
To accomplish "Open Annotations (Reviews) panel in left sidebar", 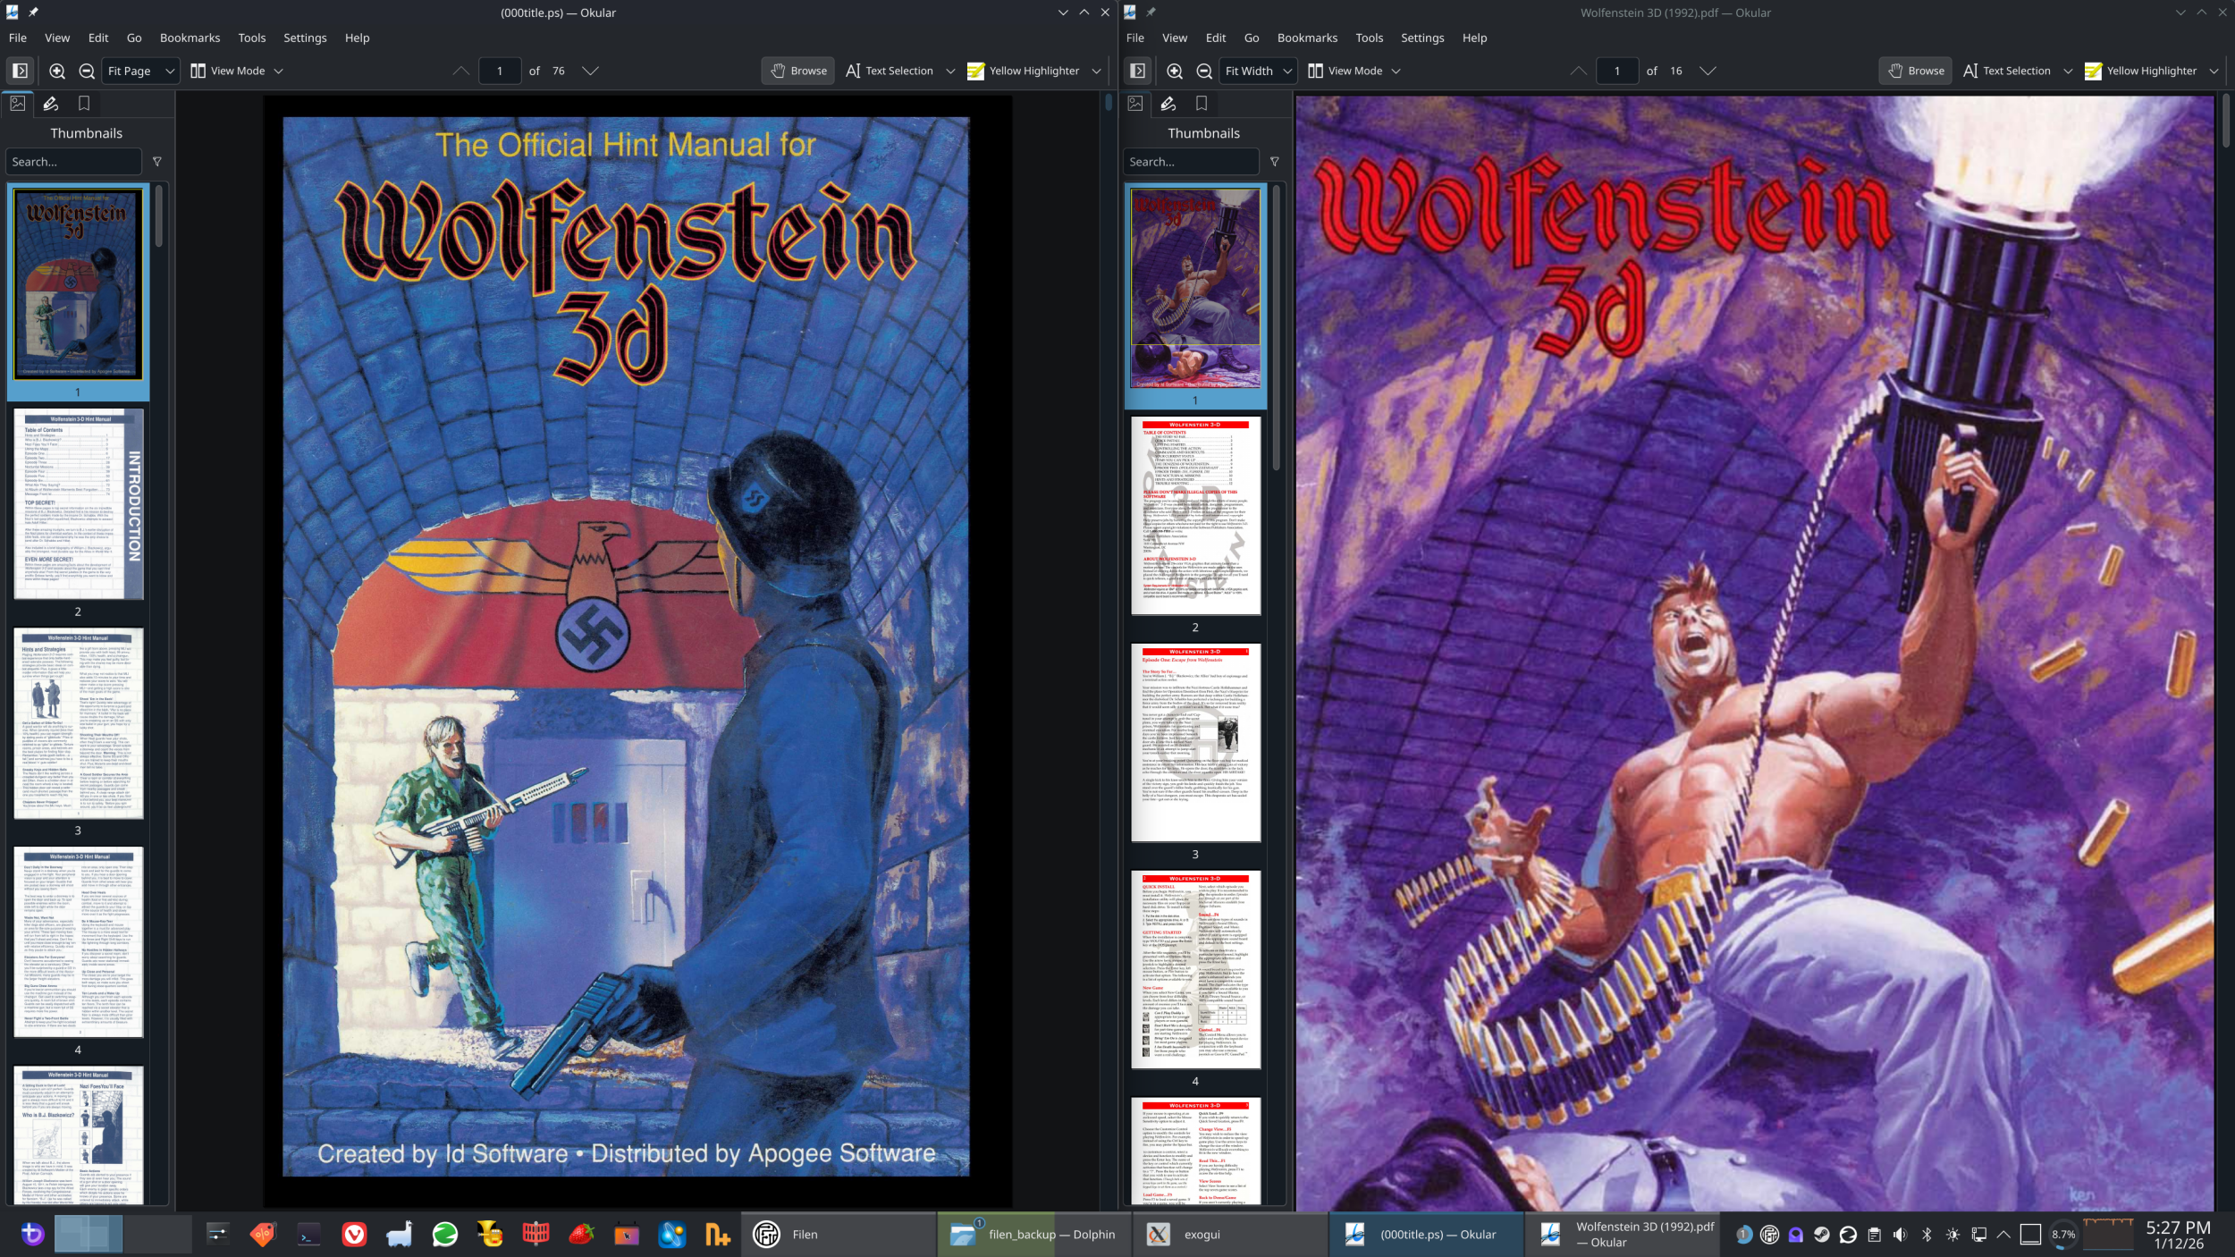I will point(51,104).
